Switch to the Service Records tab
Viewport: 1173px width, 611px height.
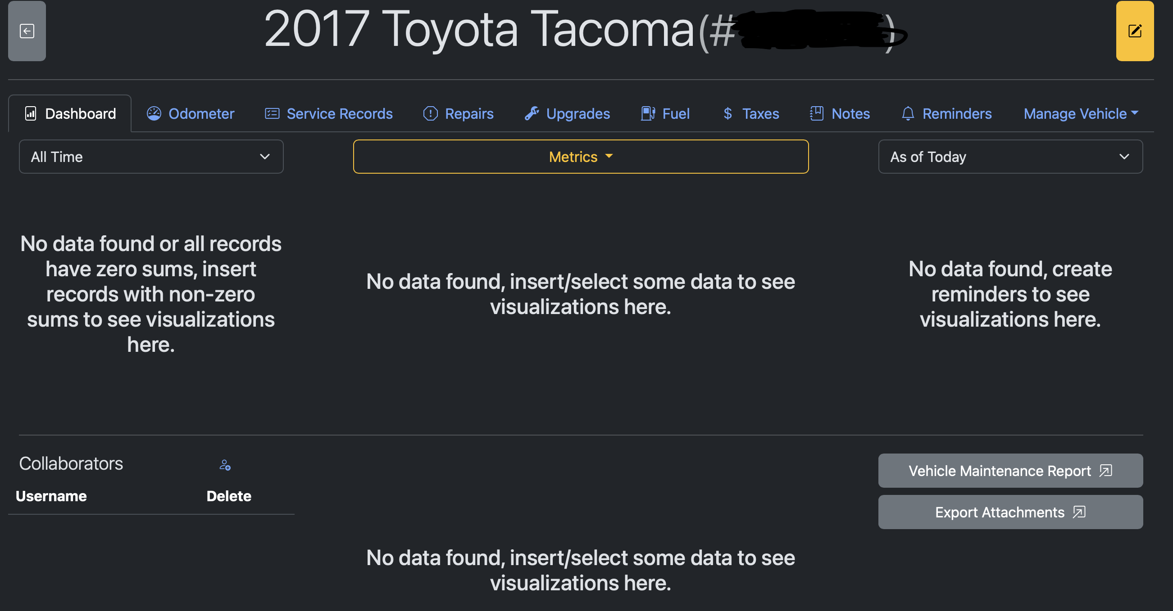click(x=328, y=113)
